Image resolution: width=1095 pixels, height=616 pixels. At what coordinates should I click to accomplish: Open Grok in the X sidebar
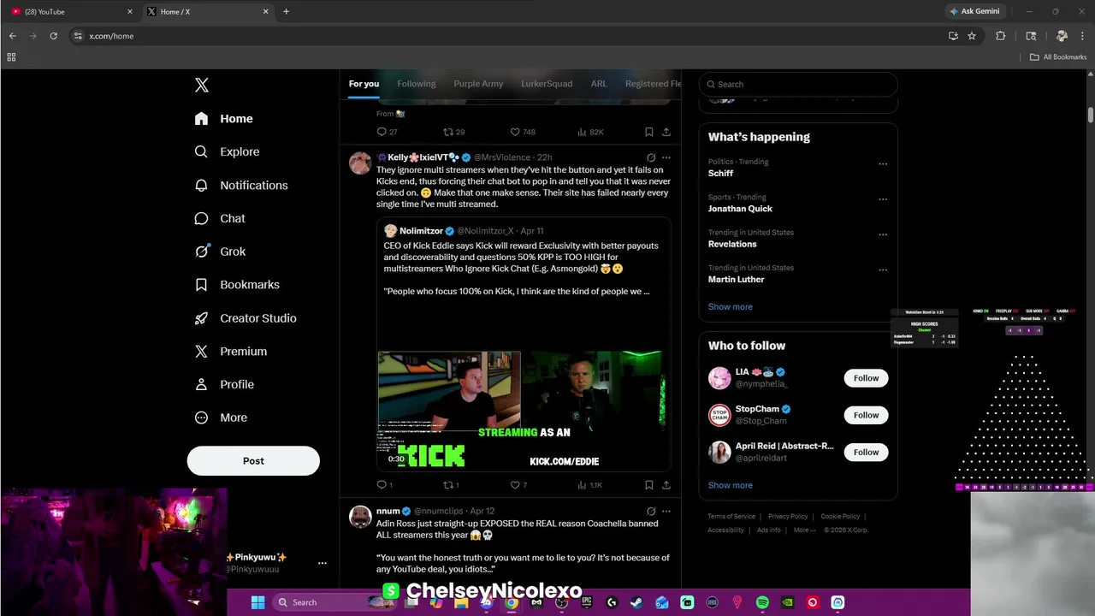coord(220,252)
